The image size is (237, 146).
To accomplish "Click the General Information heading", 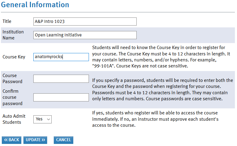I will 35,5.
